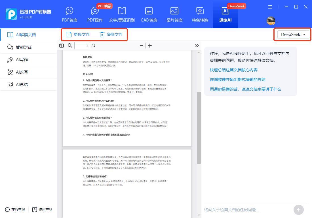Image resolution: width=312 pixels, height=218 pixels.
Task: Click the page number input field
Action: pos(82,46)
